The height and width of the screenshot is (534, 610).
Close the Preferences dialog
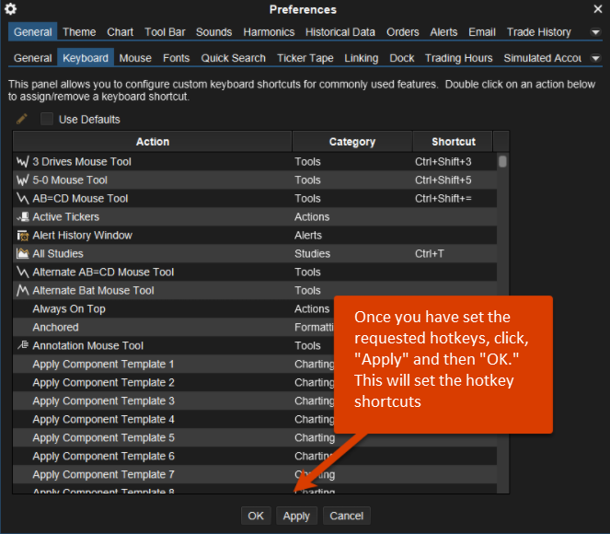(598, 9)
